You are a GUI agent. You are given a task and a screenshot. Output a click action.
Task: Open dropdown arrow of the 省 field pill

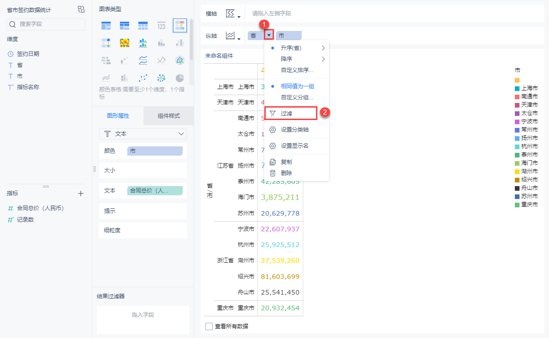[269, 35]
